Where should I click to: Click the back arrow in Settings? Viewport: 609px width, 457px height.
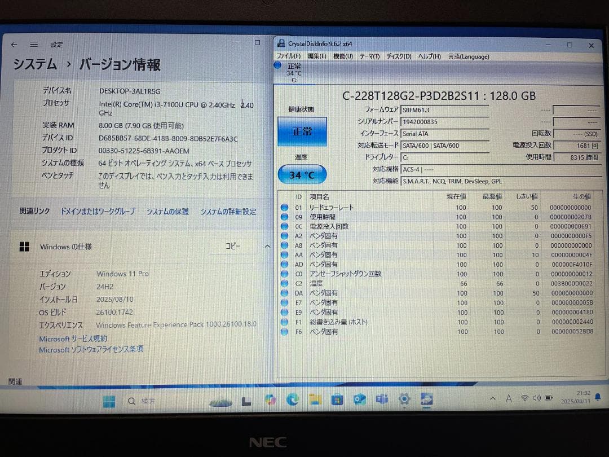tap(14, 45)
